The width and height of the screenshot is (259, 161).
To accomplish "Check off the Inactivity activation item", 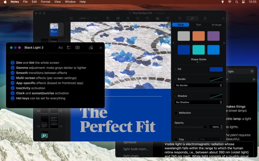I will pos(13,88).
